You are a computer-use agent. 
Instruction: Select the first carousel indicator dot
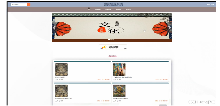coord(109,40)
